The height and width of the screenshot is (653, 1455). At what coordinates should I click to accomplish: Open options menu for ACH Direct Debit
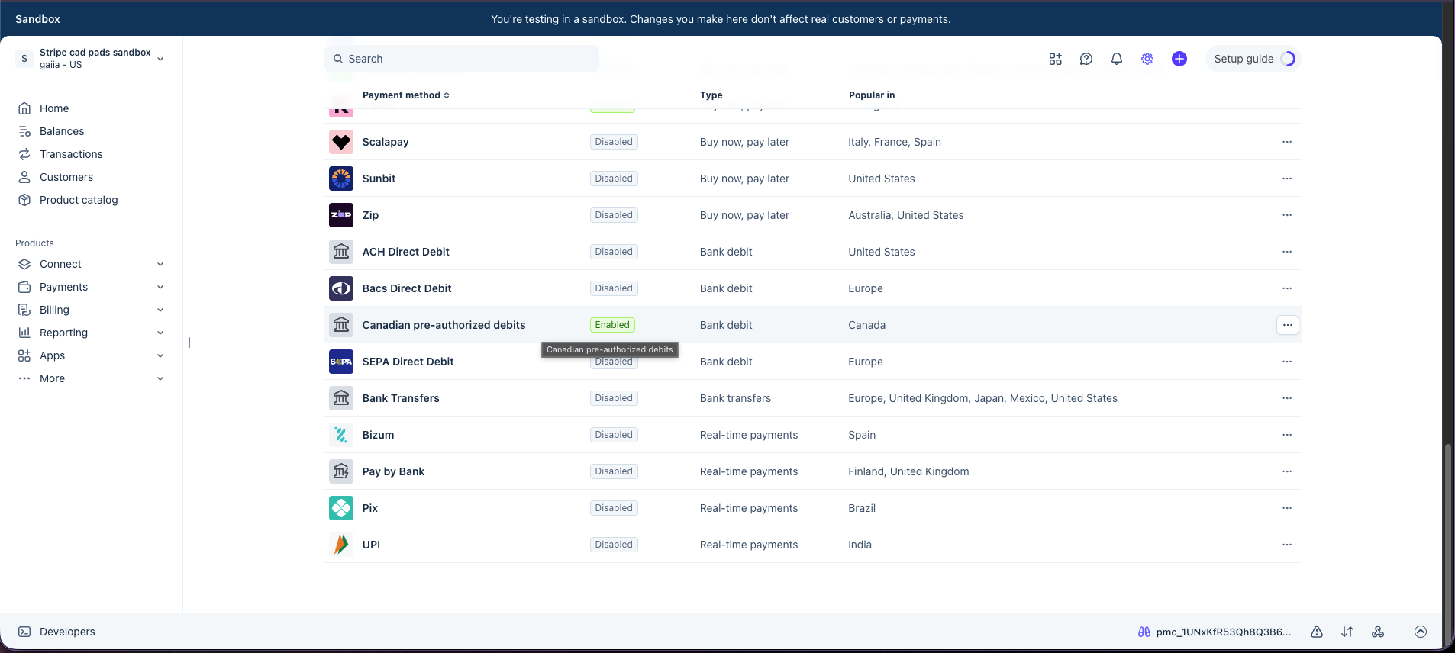pyautogui.click(x=1287, y=252)
